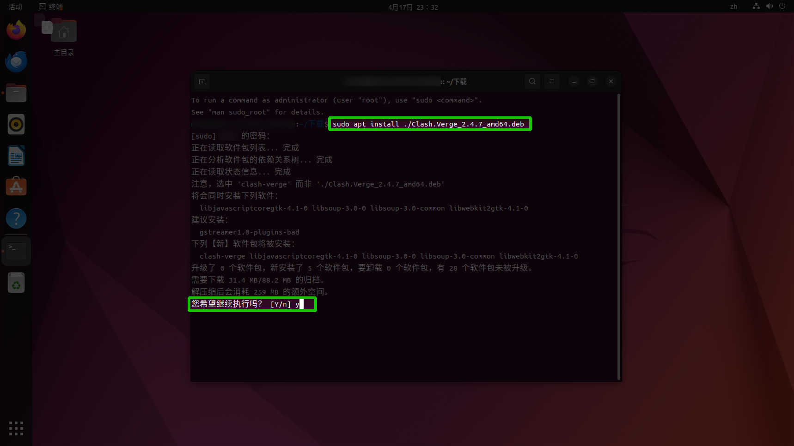Click the 'See man sudo_root for details' line
Image resolution: width=794 pixels, height=446 pixels.
point(258,112)
